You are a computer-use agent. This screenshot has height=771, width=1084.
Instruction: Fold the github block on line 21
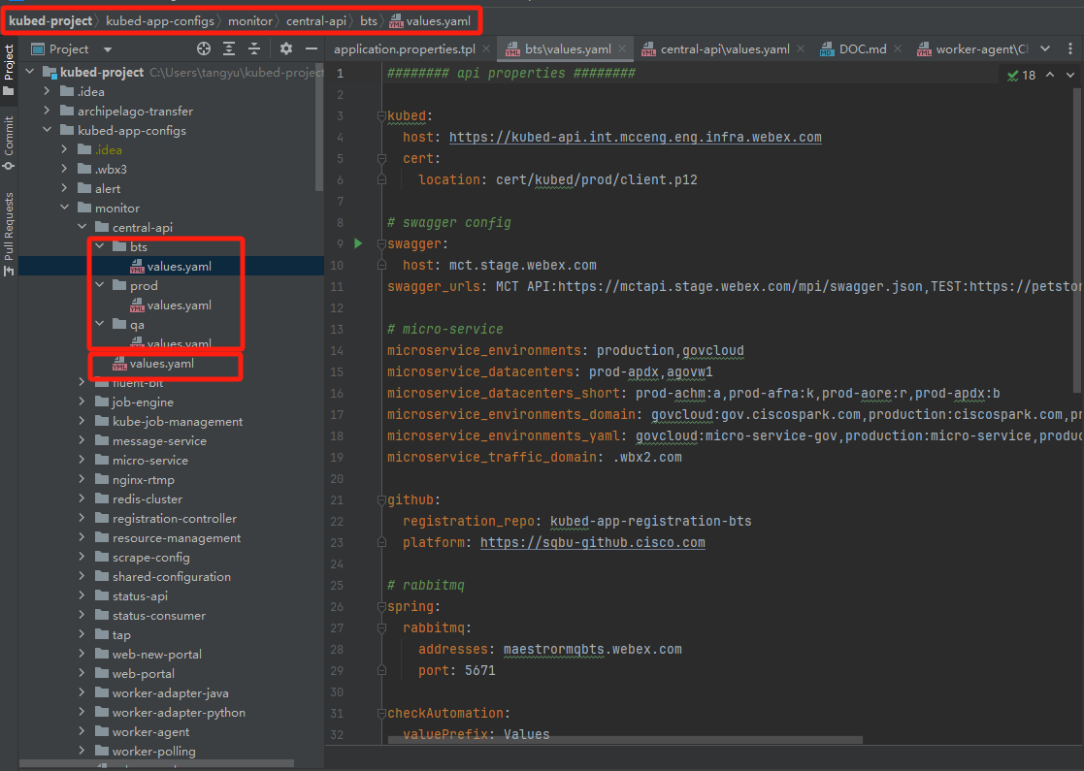(381, 499)
